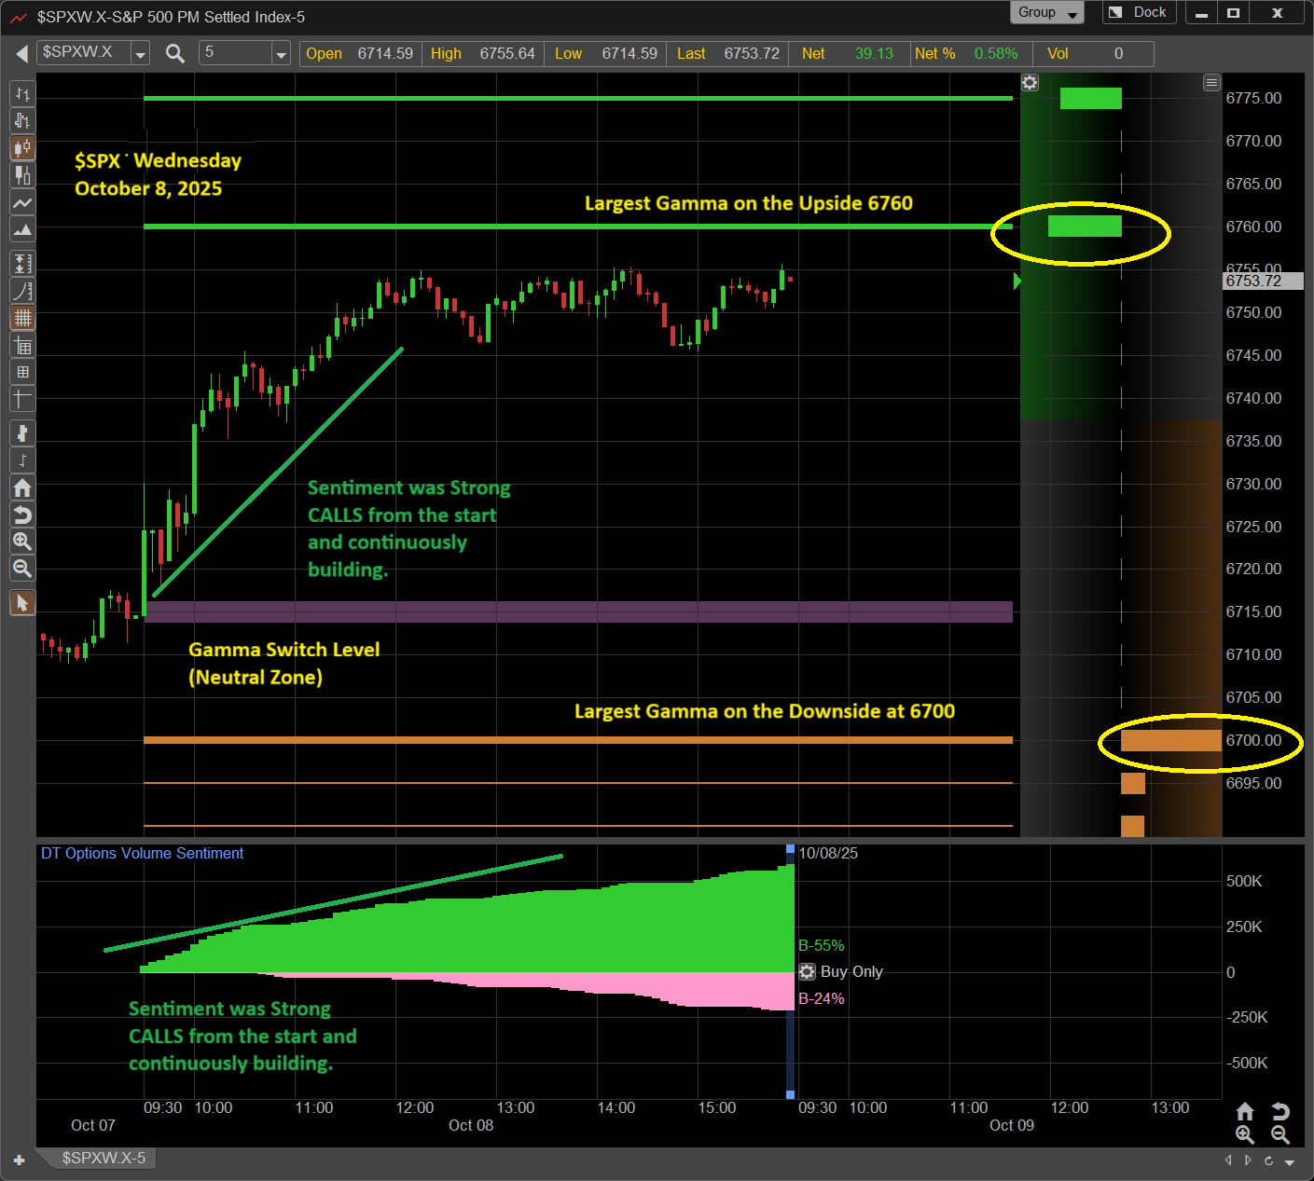Toggle the candlestick chart mode button

coord(22,148)
